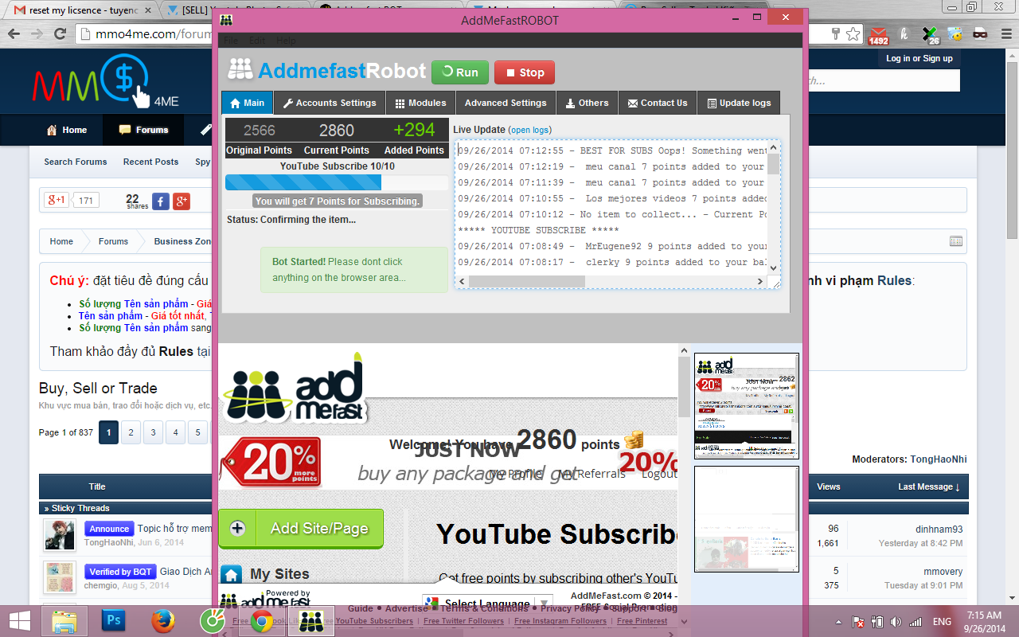
Task: Open the File menu in AddMeFastROBOT
Action: [x=231, y=41]
